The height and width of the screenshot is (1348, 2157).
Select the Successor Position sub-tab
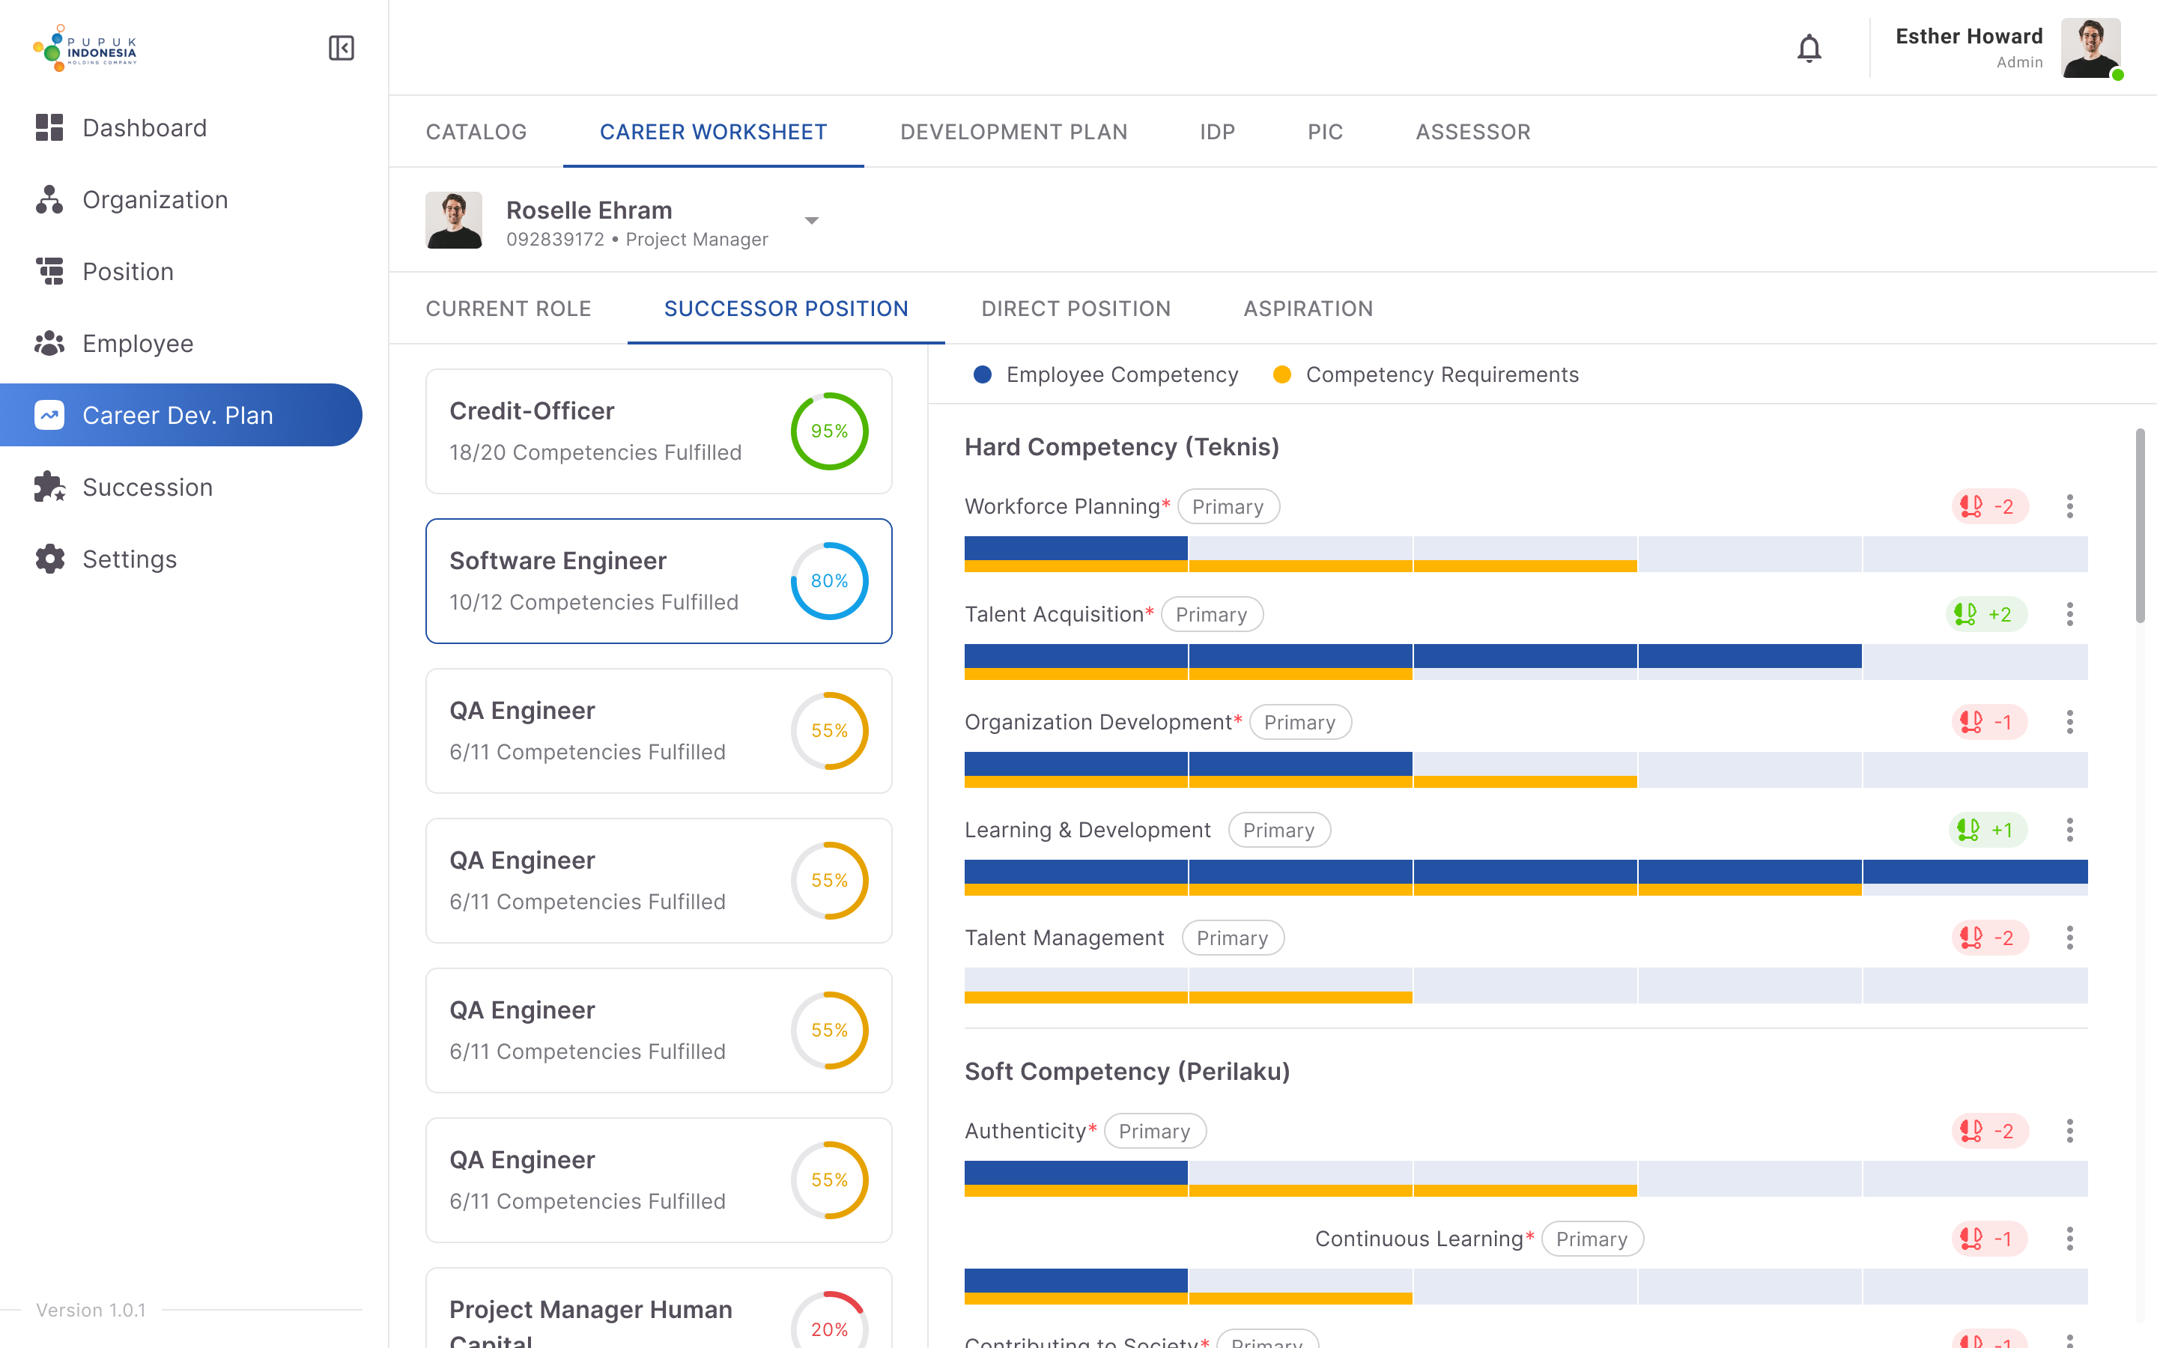click(x=786, y=309)
